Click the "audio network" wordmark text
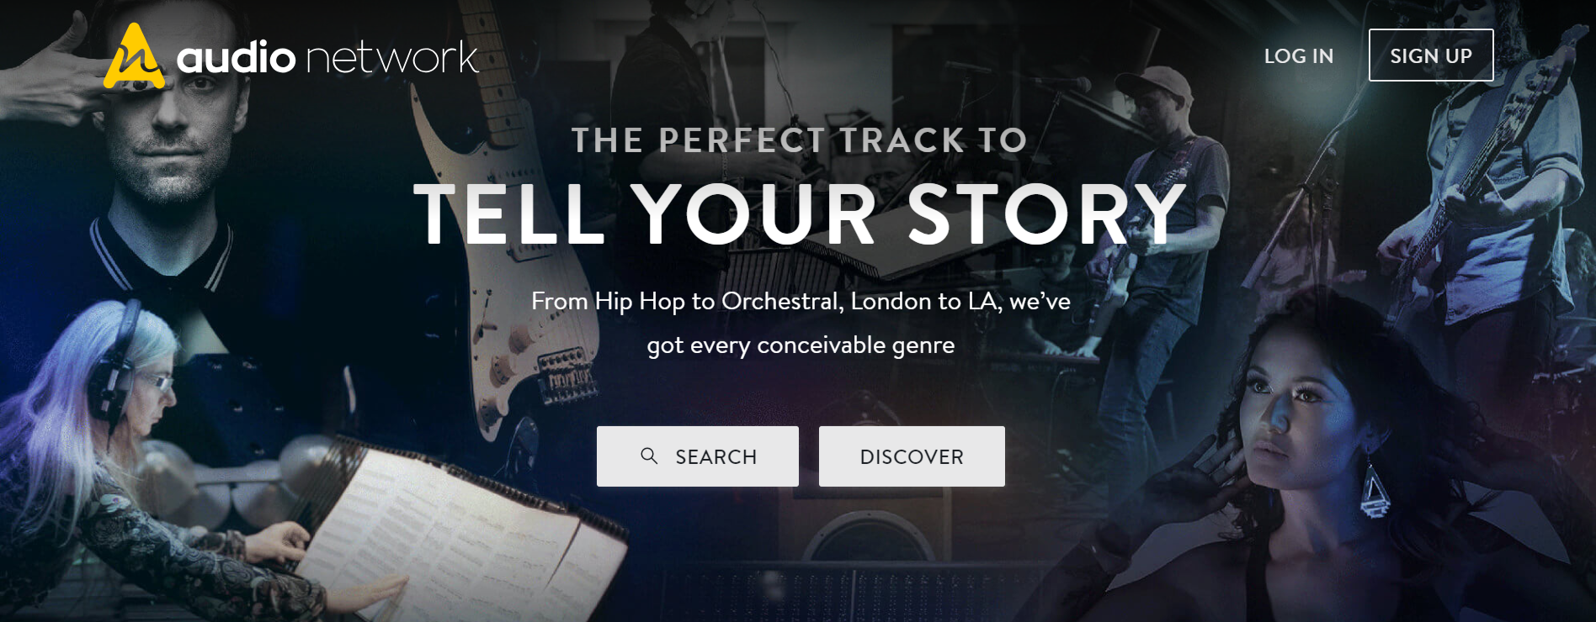 click(327, 57)
